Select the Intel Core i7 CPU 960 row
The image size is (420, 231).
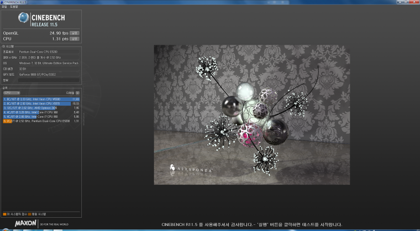tap(41, 112)
